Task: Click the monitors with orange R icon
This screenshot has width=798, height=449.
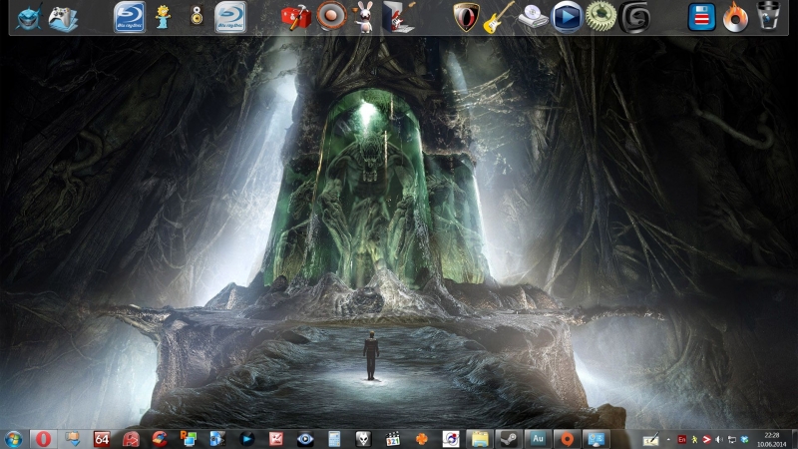Action: point(189,439)
